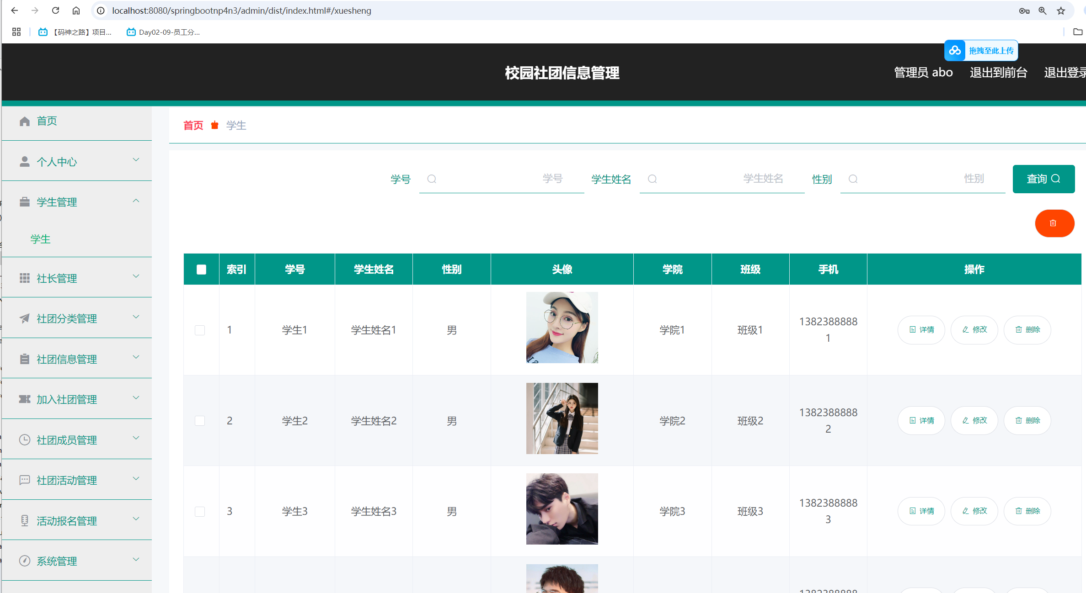Image resolution: width=1086 pixels, height=593 pixels.
Task: Click the 学生姓名 search input field
Action: [x=722, y=179]
